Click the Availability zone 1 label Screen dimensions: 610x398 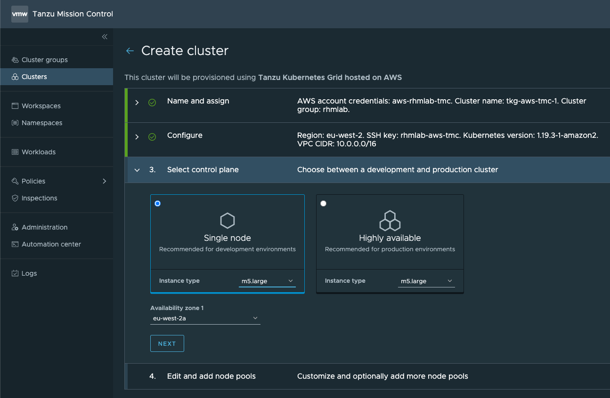click(177, 308)
